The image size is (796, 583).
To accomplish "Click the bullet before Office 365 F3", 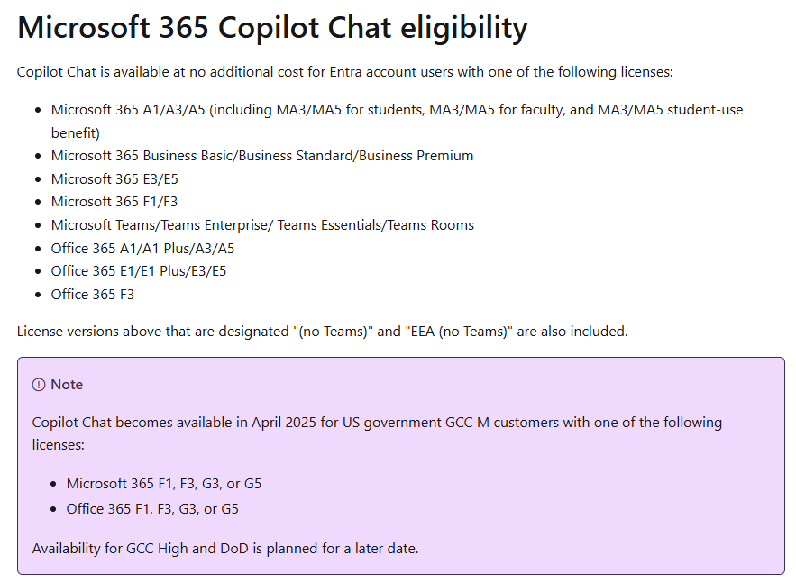I will tap(38, 296).
